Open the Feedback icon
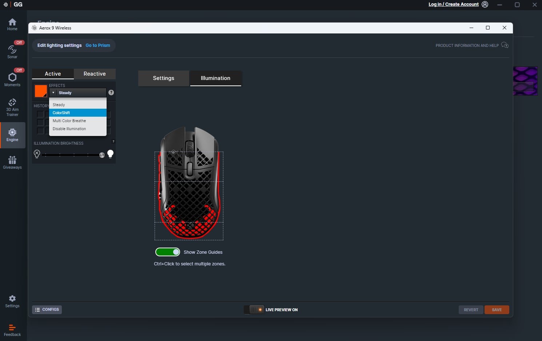The image size is (542, 341). tap(12, 330)
